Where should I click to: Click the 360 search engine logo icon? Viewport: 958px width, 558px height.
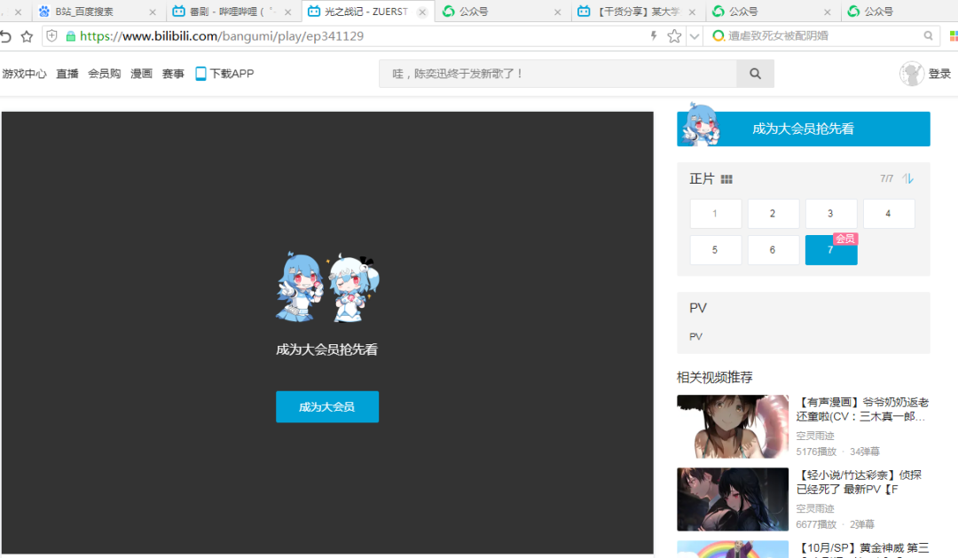tap(718, 36)
